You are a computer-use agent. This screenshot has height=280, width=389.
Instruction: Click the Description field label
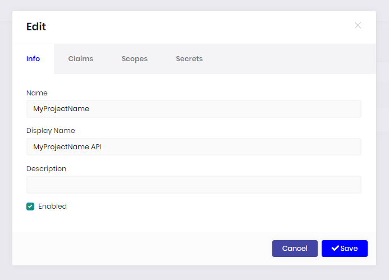[x=46, y=168]
